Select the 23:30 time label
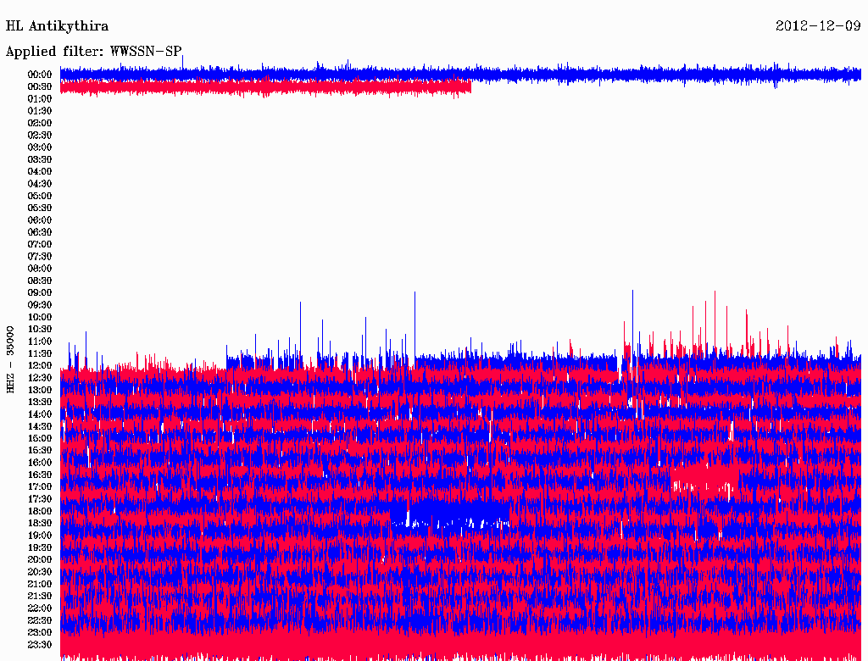The width and height of the screenshot is (868, 661). point(40,645)
